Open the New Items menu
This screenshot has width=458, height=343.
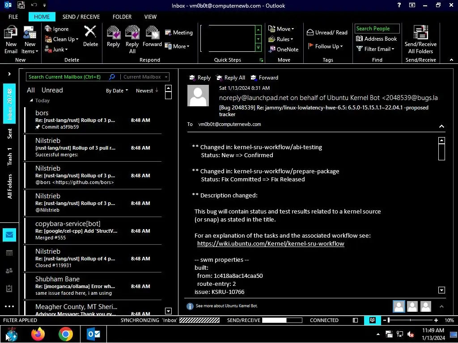[x=30, y=40]
